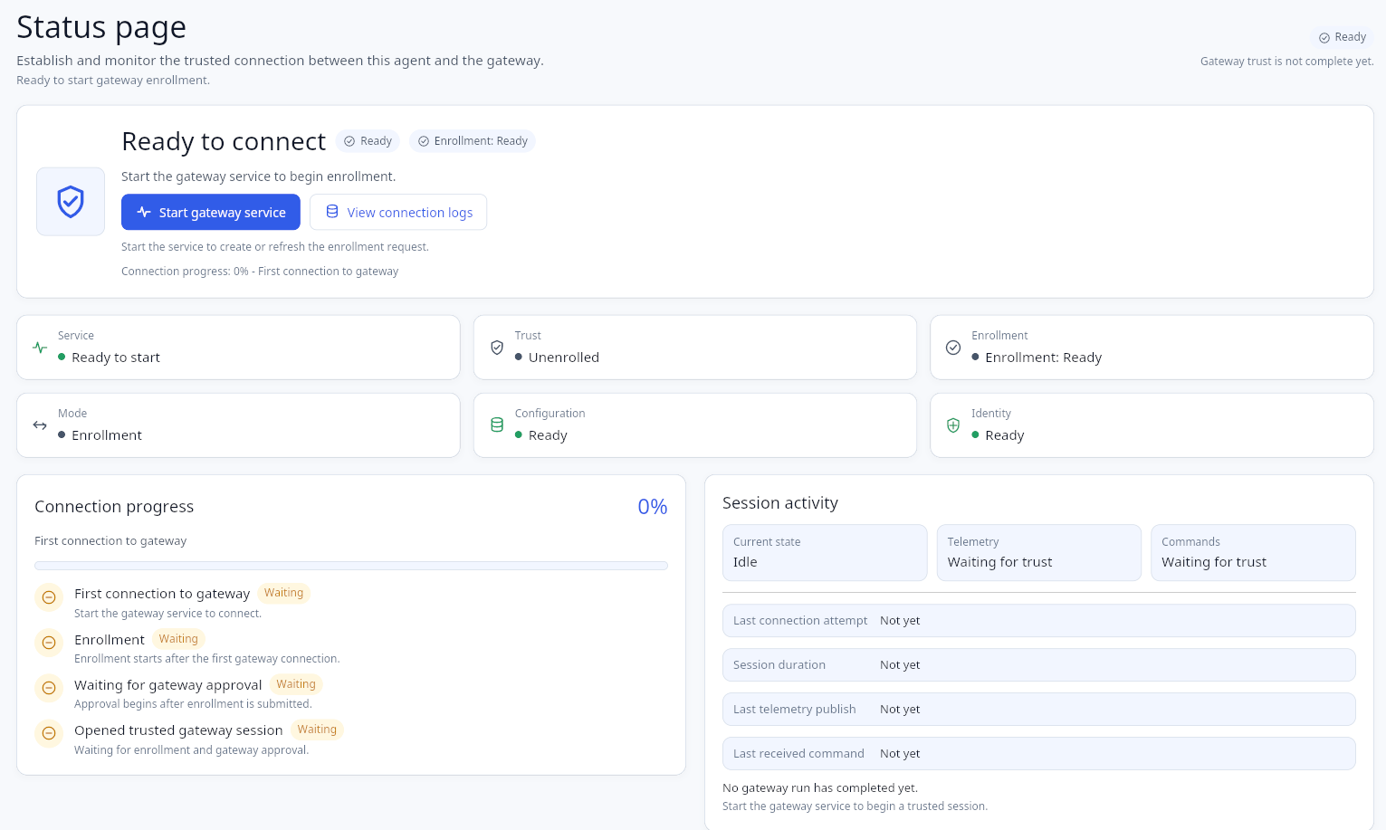This screenshot has height=830, width=1386.
Task: Click the Trust card shield icon
Action: (x=497, y=348)
